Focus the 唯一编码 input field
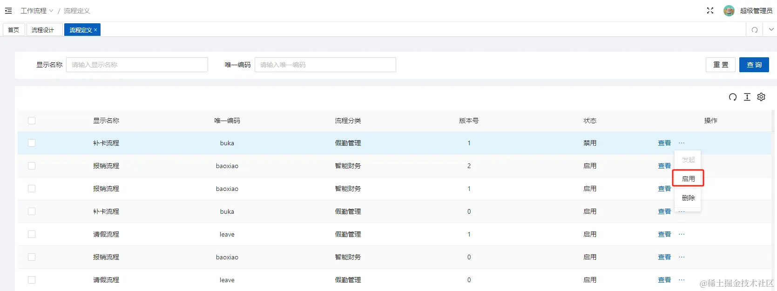Image resolution: width=777 pixels, height=291 pixels. coord(325,65)
